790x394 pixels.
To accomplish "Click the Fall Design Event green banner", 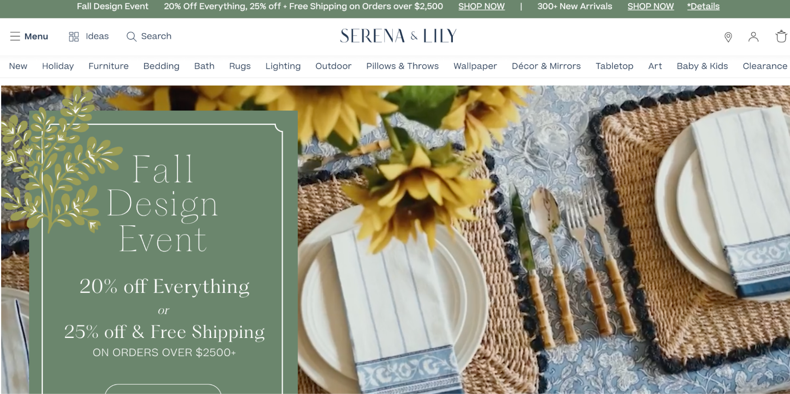I will [x=163, y=252].
